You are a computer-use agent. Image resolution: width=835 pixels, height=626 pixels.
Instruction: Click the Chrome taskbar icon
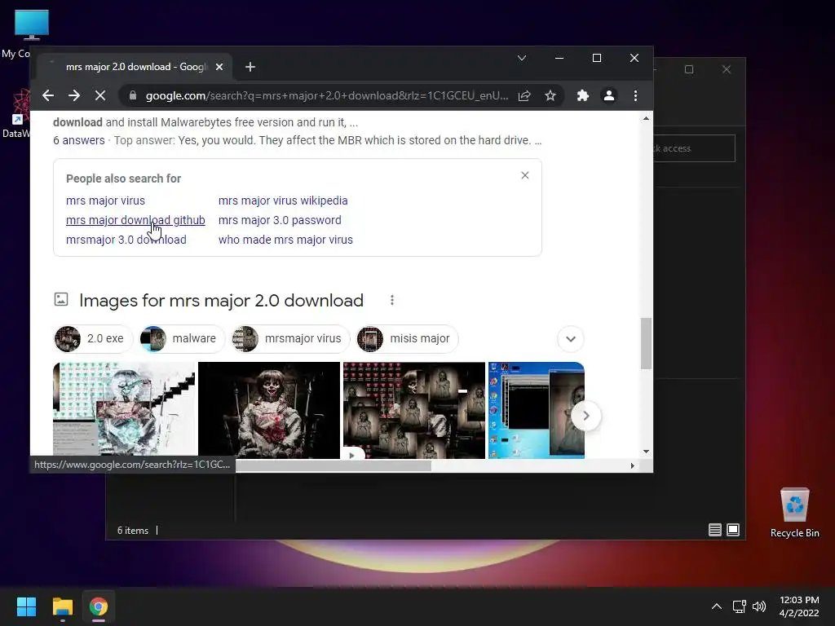click(x=99, y=606)
